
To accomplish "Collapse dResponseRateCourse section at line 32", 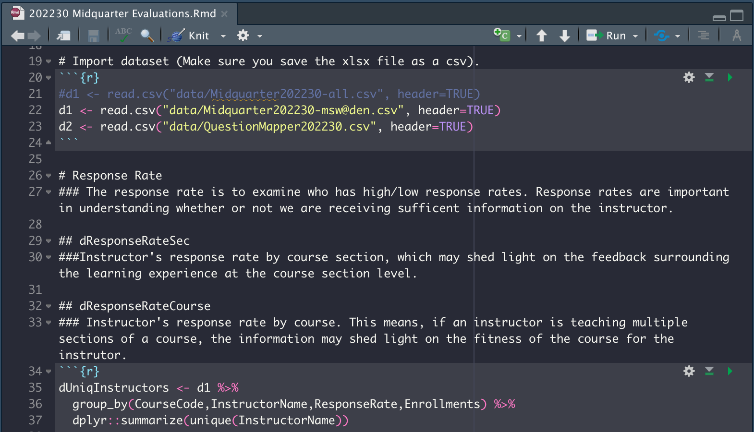I will 49,306.
